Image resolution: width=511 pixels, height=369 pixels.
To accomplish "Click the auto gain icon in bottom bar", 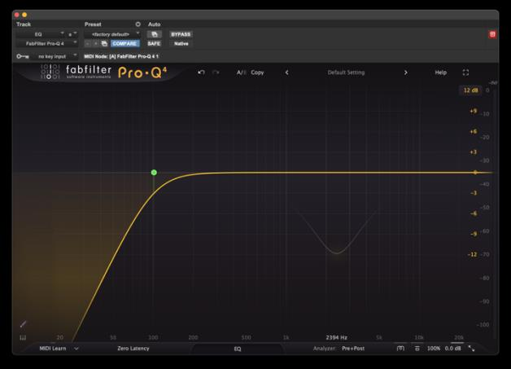I will (417, 349).
